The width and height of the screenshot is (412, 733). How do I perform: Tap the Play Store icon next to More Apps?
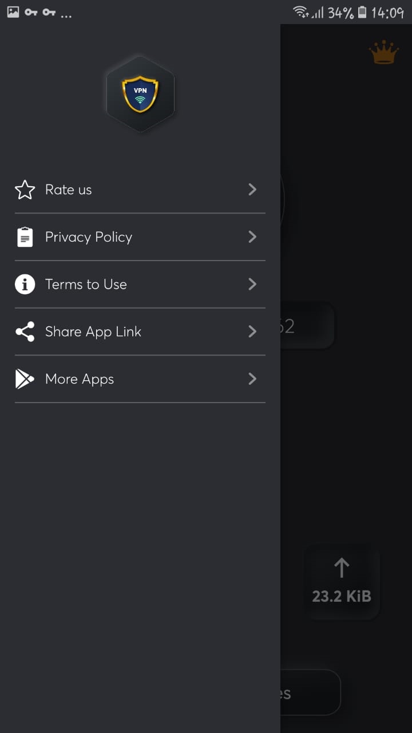pyautogui.click(x=25, y=379)
